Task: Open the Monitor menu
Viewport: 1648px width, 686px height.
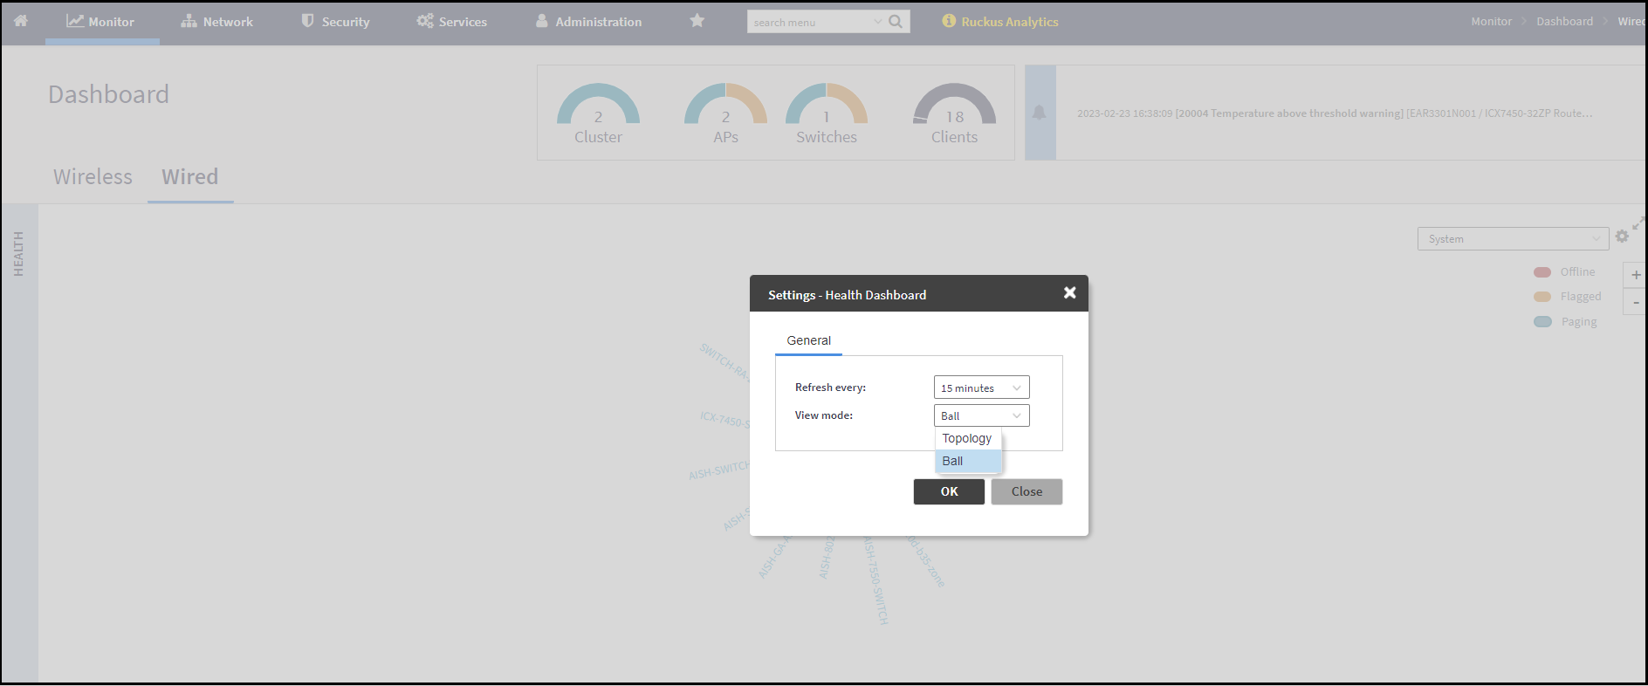Action: pyautogui.click(x=101, y=22)
